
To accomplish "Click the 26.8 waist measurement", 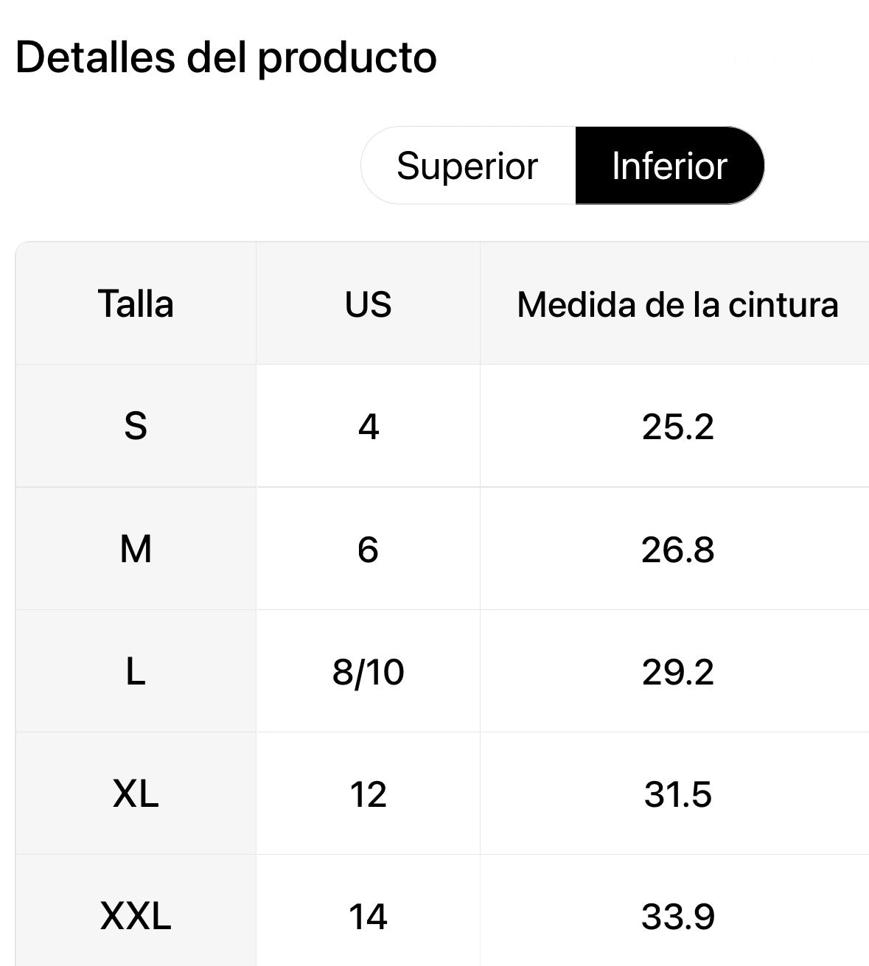I will 677,549.
